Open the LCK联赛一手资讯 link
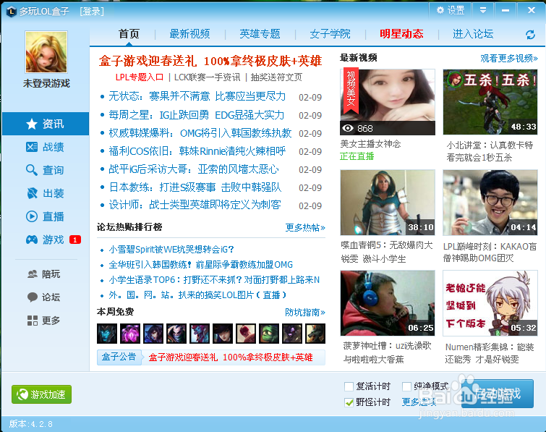Image resolution: width=546 pixels, height=432 pixels. point(207,77)
